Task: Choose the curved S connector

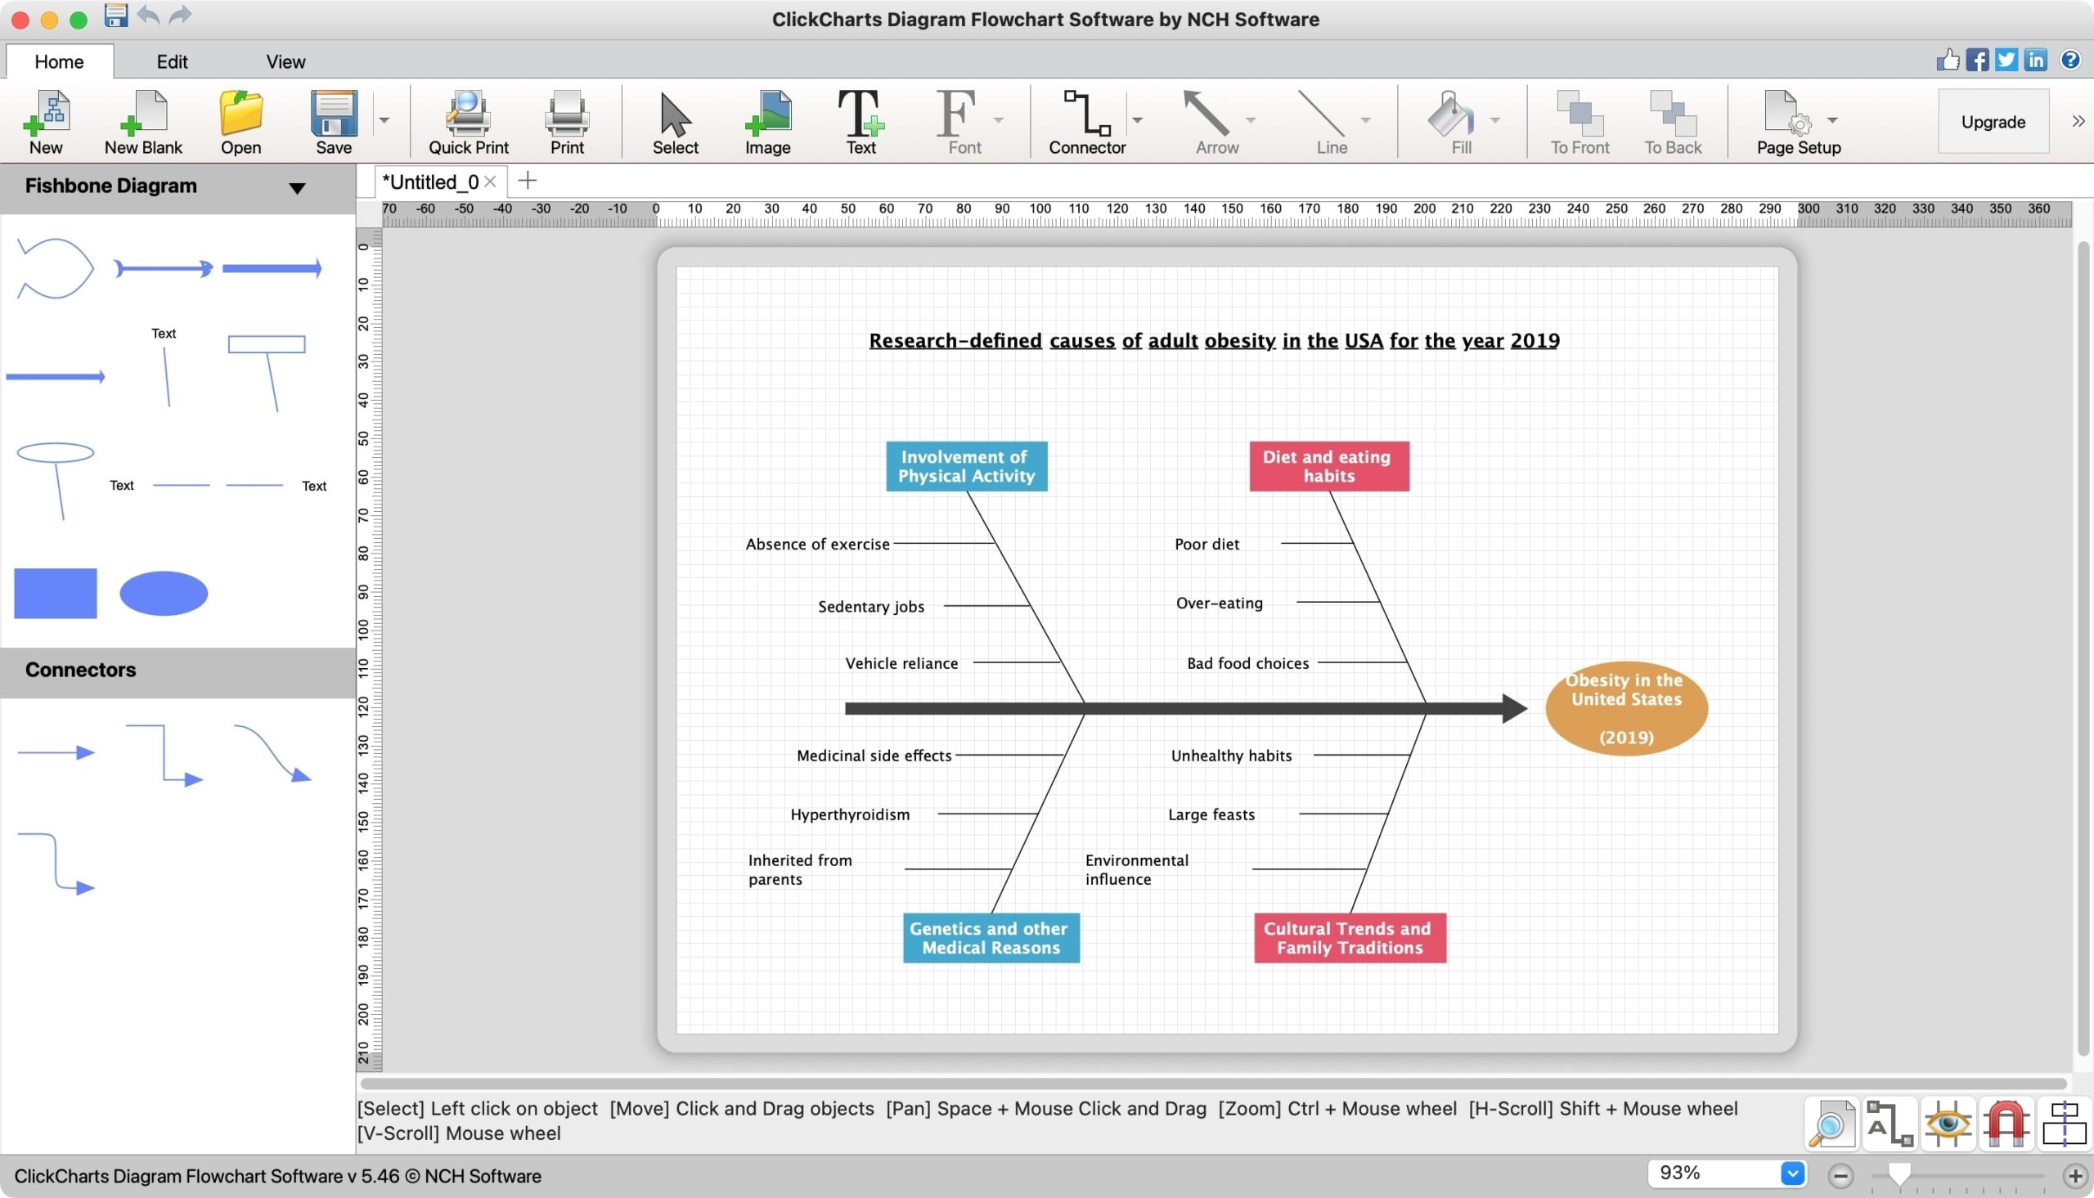Action: coord(272,753)
